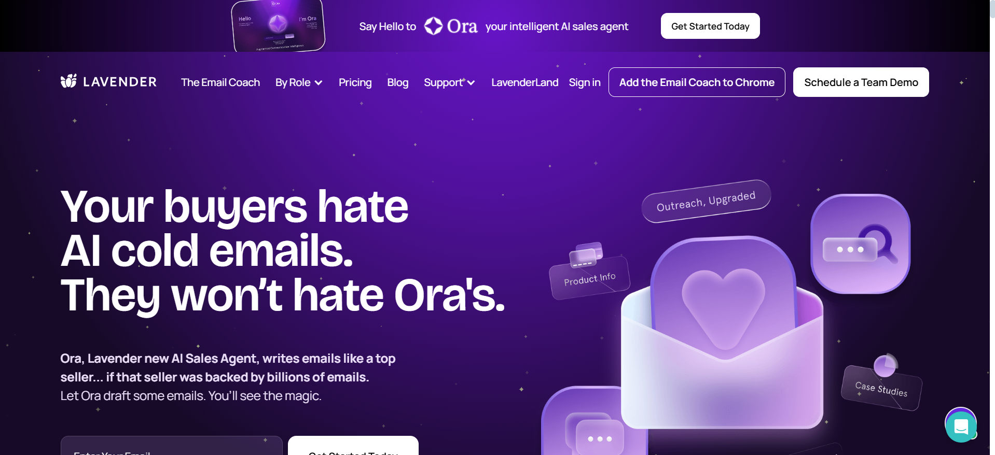Click the search magnifier chat tile illustration
The image size is (995, 455).
click(860, 244)
